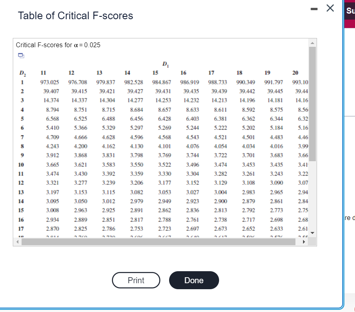Close the critical F-scores dialog
This screenshot has width=355, height=312.
pos(330,8)
